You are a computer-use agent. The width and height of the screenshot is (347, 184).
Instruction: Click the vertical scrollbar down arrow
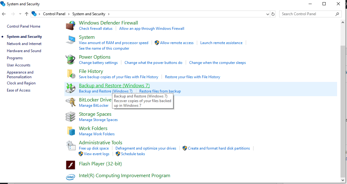(343, 180)
